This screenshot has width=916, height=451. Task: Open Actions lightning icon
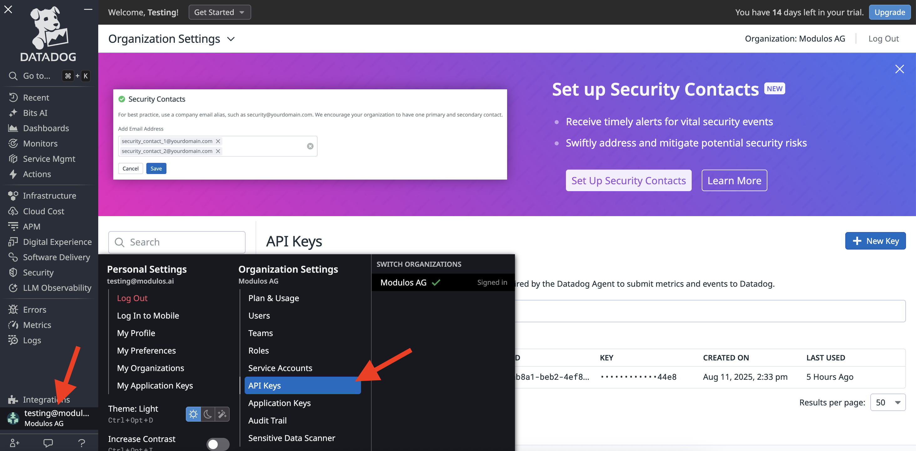(13, 174)
